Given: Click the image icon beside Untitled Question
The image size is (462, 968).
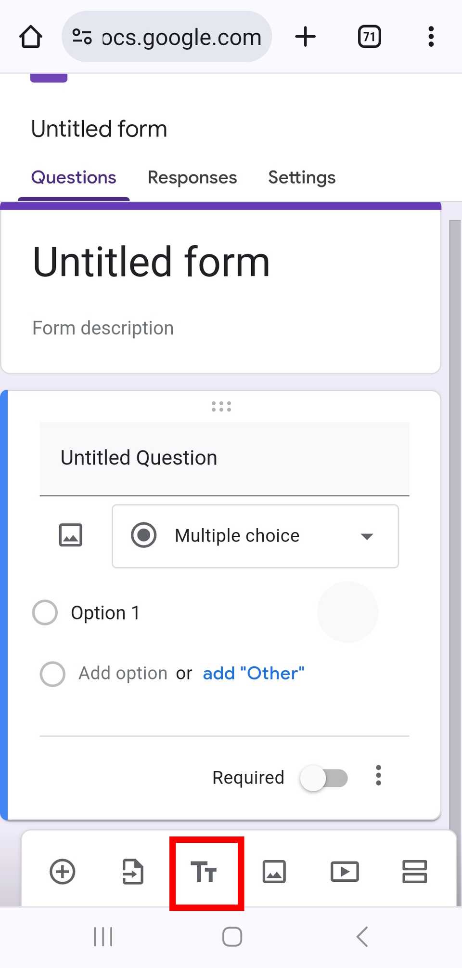Looking at the screenshot, I should 70,535.
